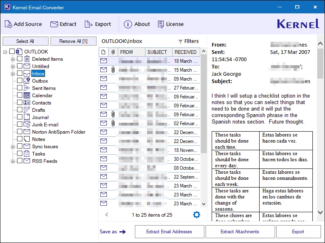Screen dimensions: 325x243
Task: Click the Journal book icon
Action: coord(27,117)
